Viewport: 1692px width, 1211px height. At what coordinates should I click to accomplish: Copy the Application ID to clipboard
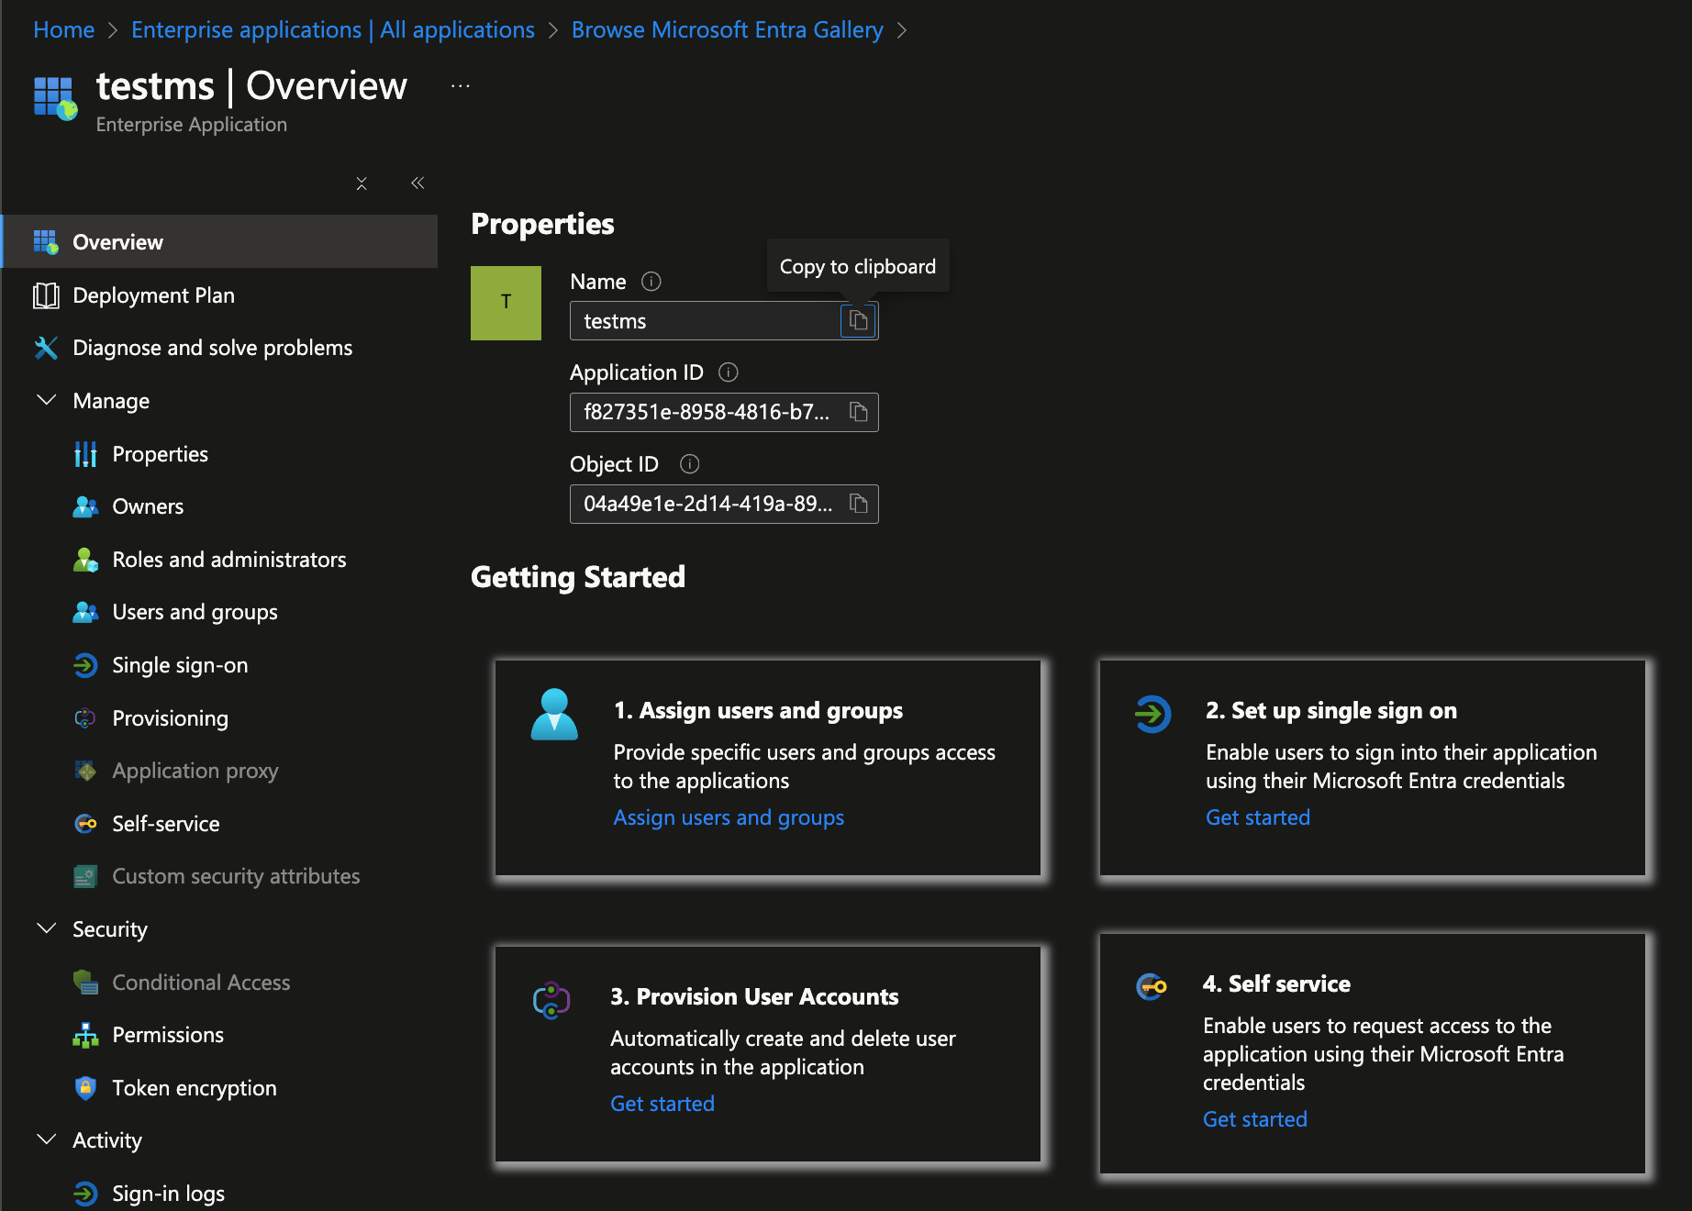[x=858, y=412]
